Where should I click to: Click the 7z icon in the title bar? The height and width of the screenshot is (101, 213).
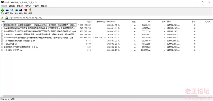[2, 2]
